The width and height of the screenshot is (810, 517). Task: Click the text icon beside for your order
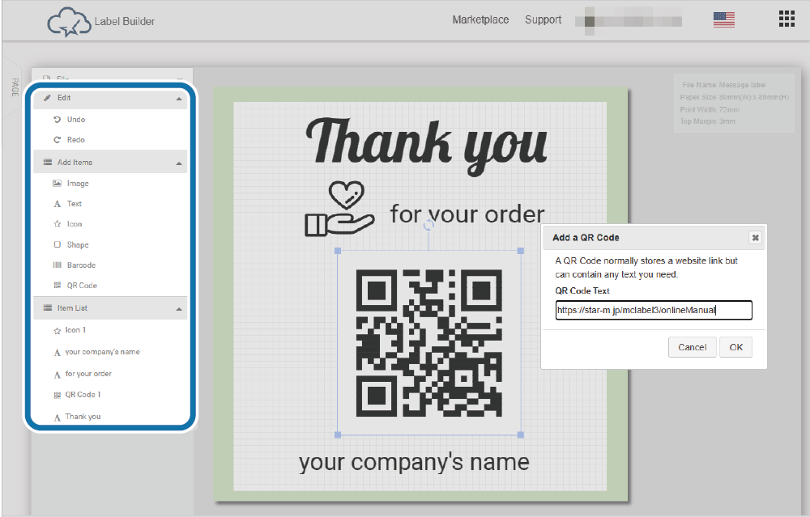pyautogui.click(x=58, y=375)
